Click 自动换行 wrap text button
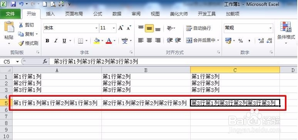Image resolution: width=298 pixels, height=140 pixels. point(198,28)
